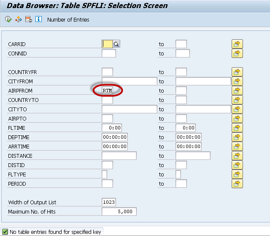Click Width of Output List field 1023
The image size is (270, 236).
pyautogui.click(x=109, y=202)
